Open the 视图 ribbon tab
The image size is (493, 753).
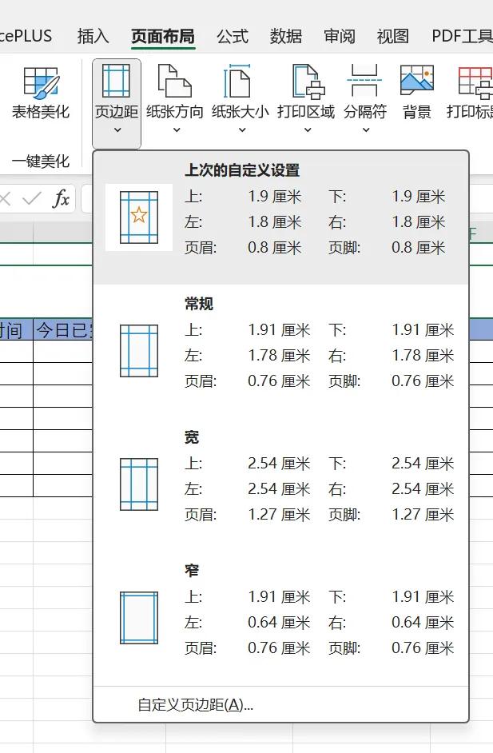coord(392,36)
